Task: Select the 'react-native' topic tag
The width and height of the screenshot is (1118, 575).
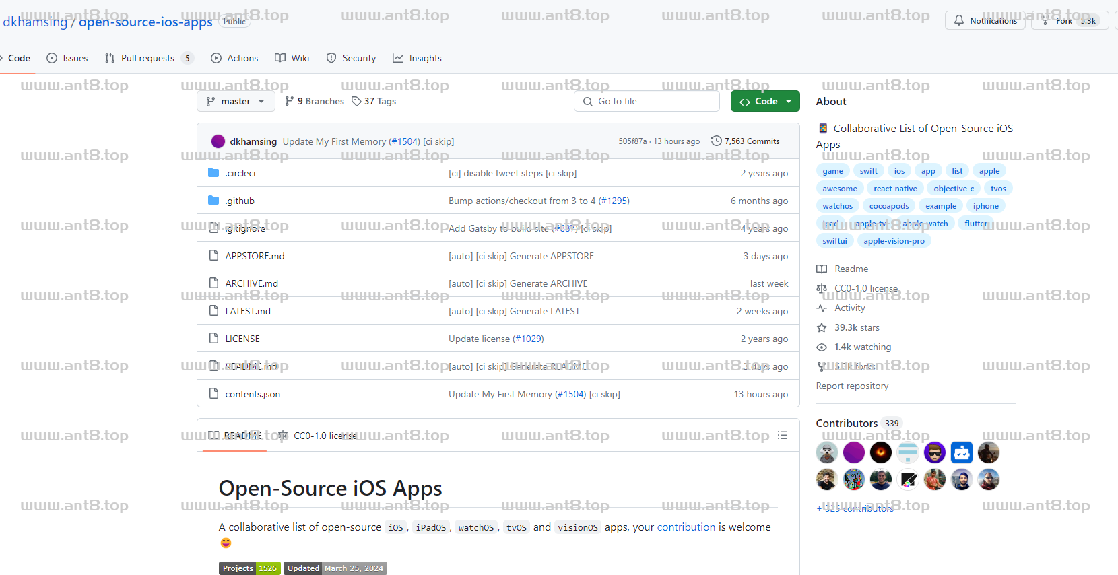Action: point(895,189)
